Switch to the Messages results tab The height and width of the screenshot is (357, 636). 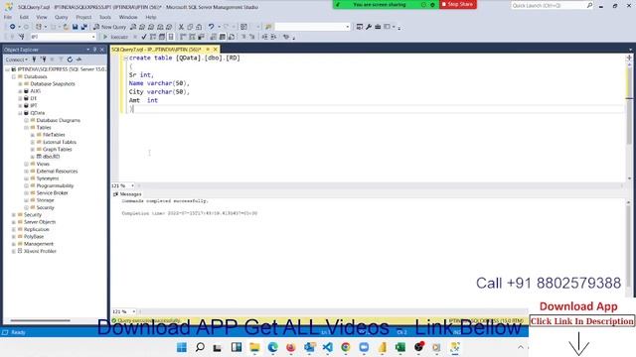point(127,194)
